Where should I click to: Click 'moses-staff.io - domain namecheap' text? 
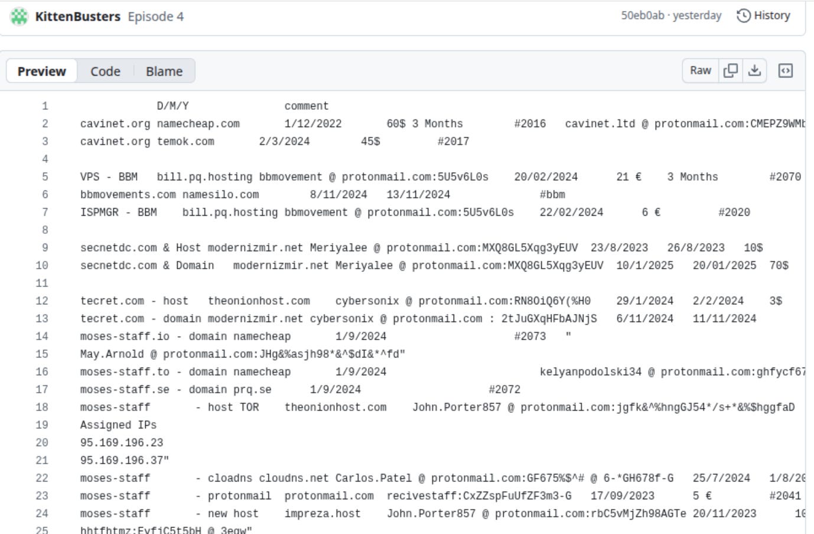click(185, 337)
